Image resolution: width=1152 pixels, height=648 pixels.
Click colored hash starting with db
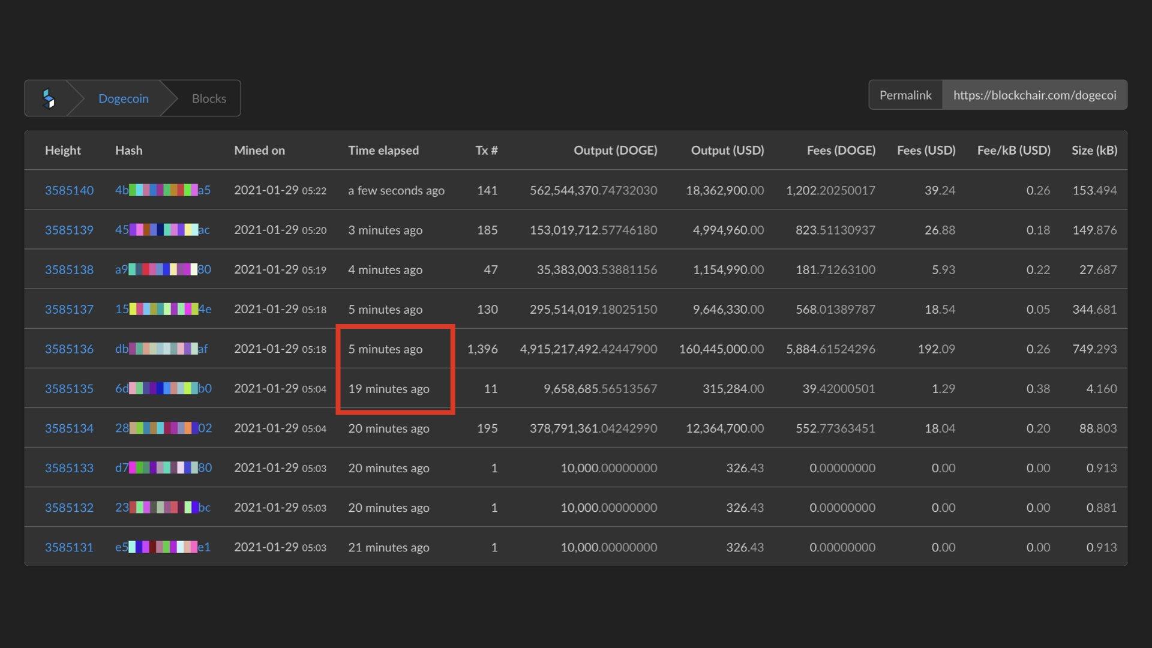161,349
